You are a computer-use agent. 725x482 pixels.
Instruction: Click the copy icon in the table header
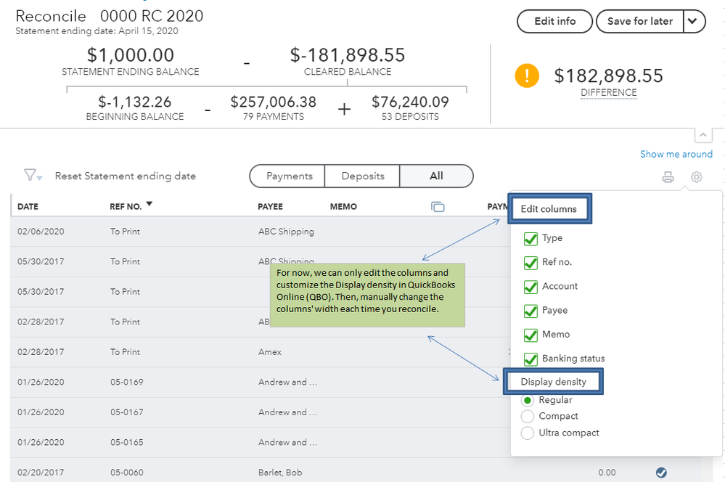(438, 207)
